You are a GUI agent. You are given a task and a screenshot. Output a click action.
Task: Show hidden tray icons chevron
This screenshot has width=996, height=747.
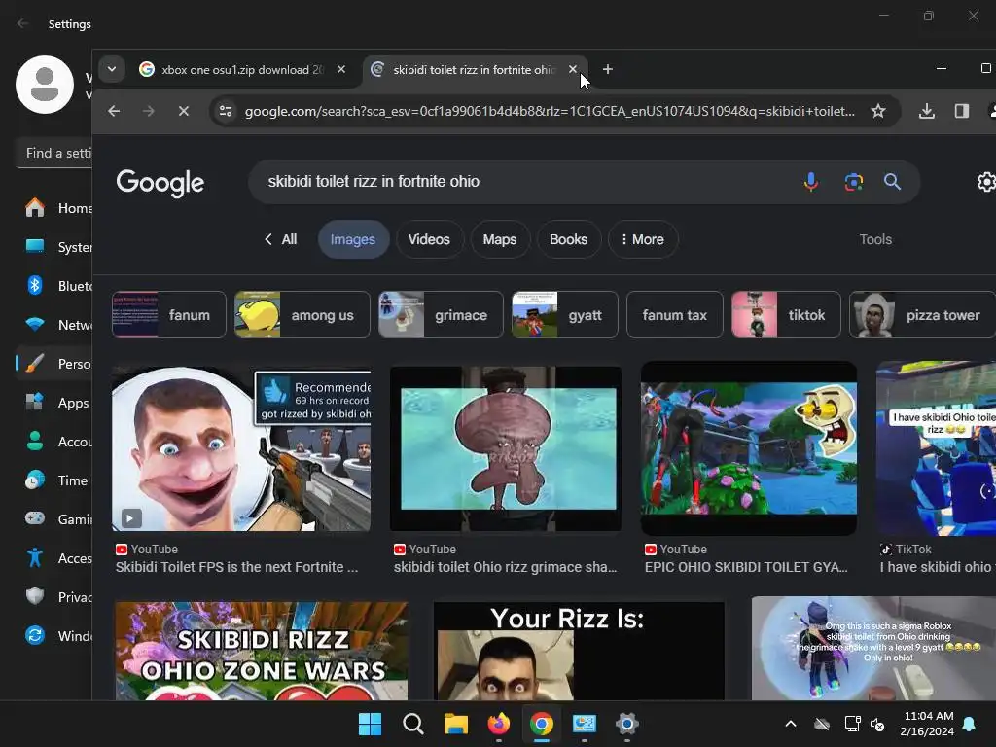791,724
